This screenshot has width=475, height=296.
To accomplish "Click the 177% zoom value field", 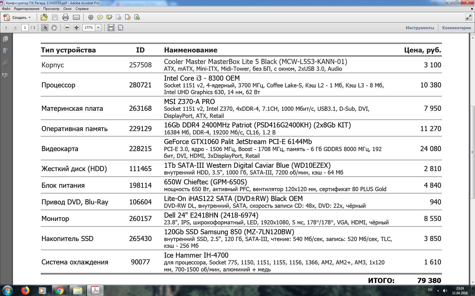I will [x=89, y=28].
